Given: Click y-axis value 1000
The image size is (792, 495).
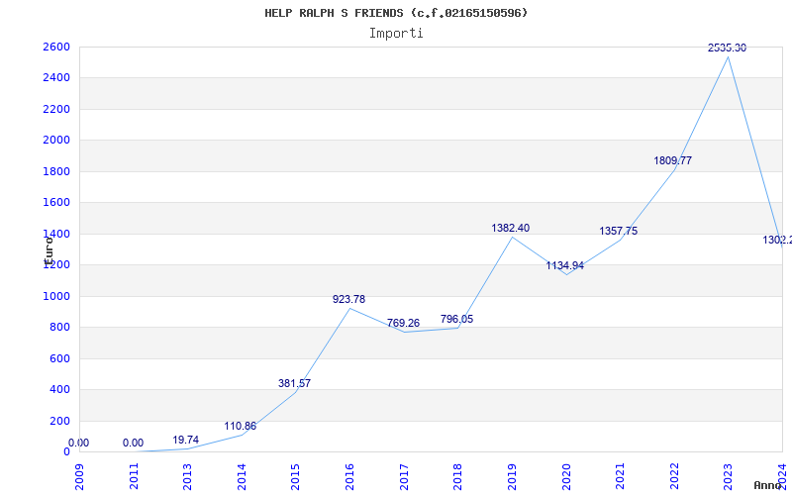Looking at the screenshot, I should pos(56,296).
